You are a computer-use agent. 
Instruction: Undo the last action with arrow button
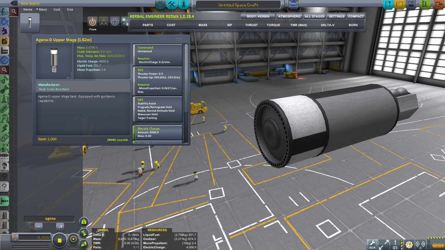click(x=39, y=227)
